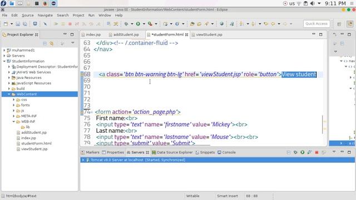Click the New file toolbar icon
The width and height of the screenshot is (356, 200).
6,24
